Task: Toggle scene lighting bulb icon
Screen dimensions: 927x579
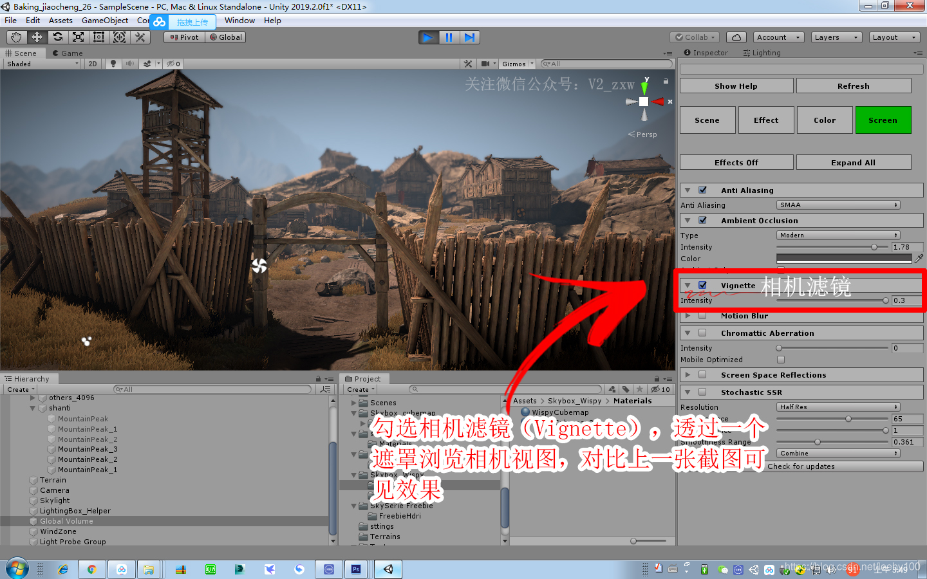Action: tap(113, 64)
